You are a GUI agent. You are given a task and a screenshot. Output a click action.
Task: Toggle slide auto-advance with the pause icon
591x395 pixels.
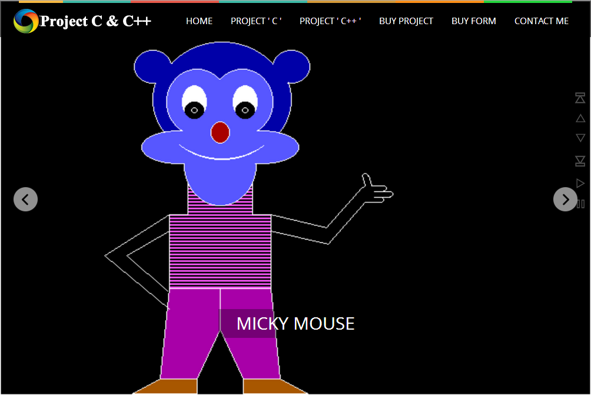click(580, 203)
